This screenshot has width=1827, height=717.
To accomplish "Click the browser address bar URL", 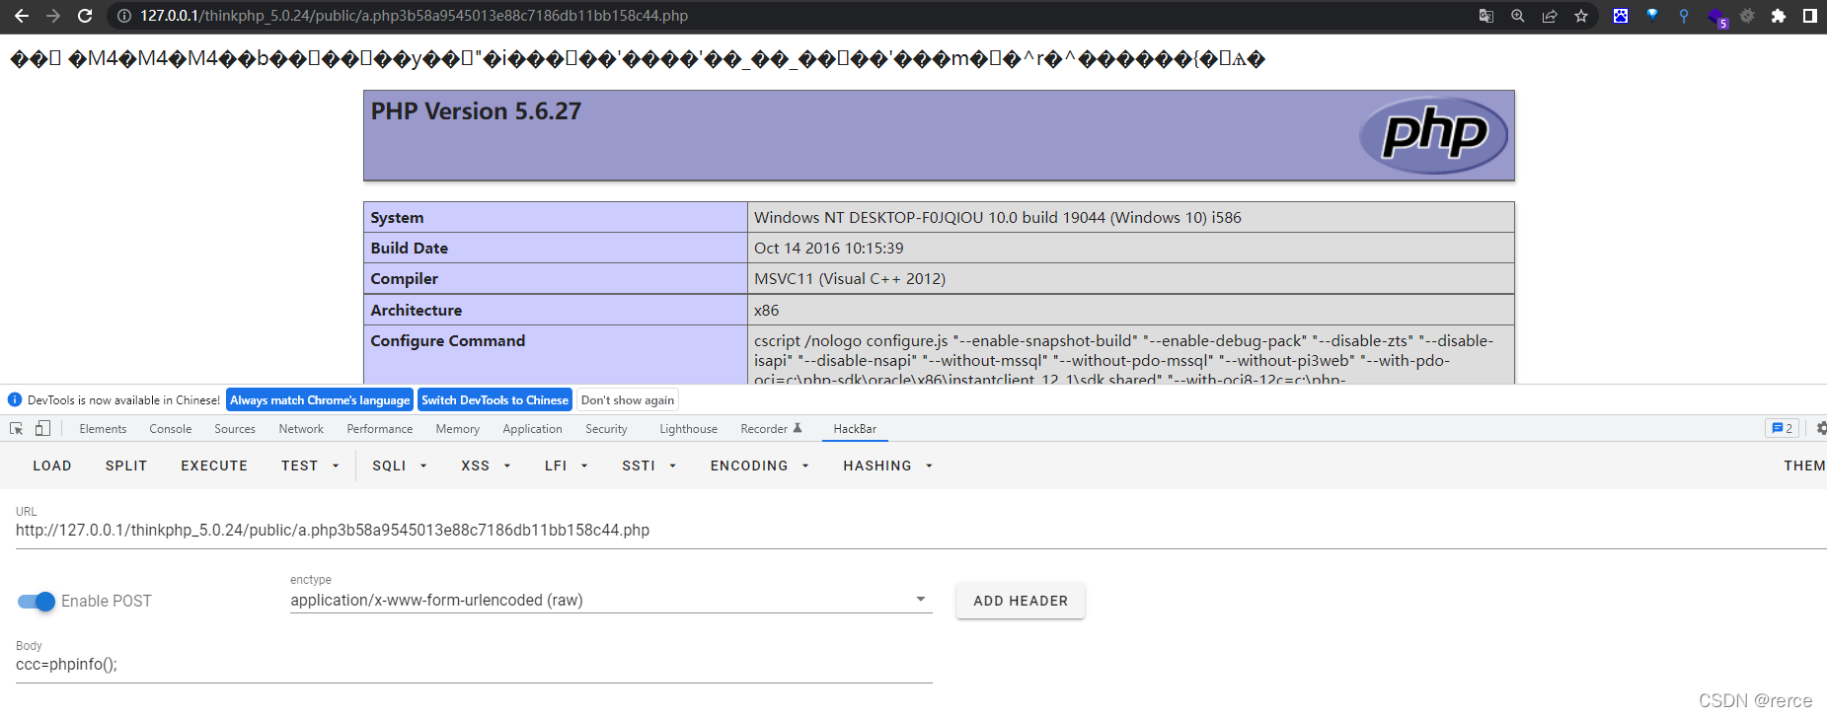I will [415, 16].
